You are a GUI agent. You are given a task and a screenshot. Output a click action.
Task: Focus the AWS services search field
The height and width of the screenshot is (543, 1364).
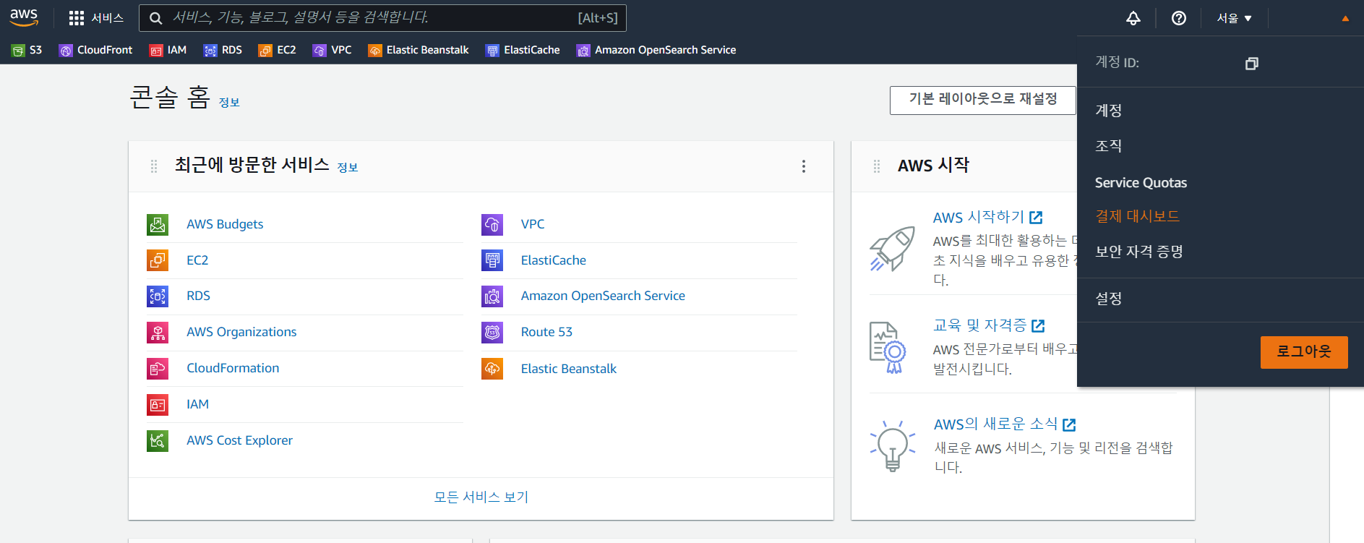point(382,18)
